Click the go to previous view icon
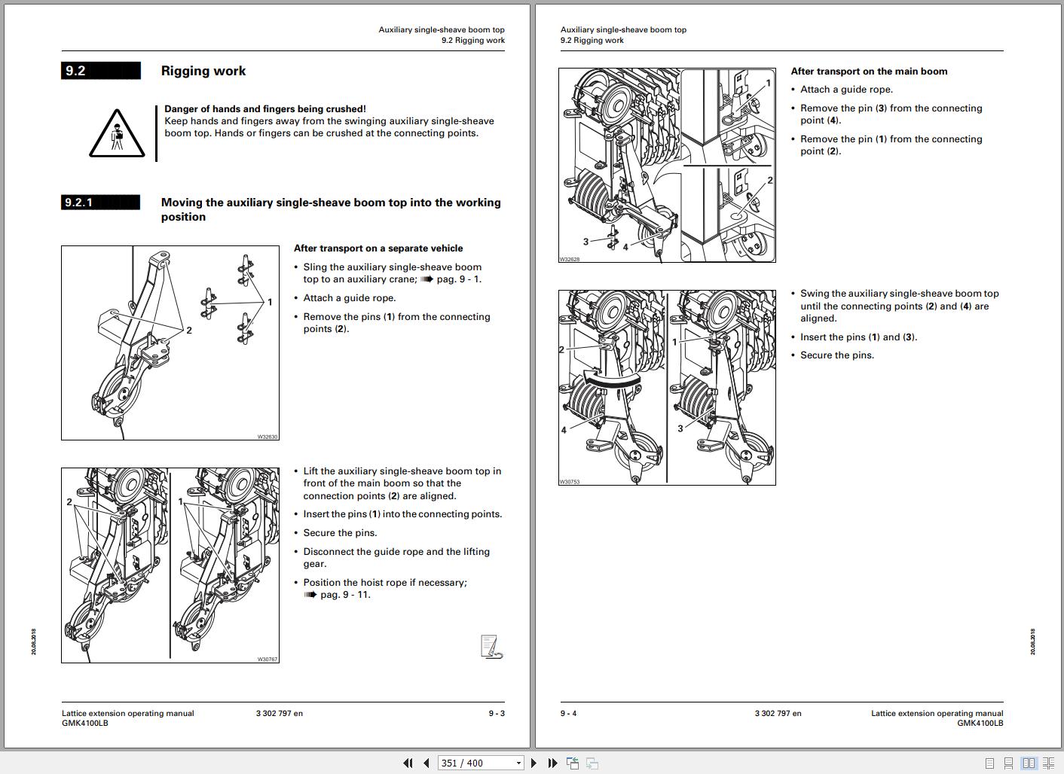Image resolution: width=1064 pixels, height=774 pixels. 573,763
